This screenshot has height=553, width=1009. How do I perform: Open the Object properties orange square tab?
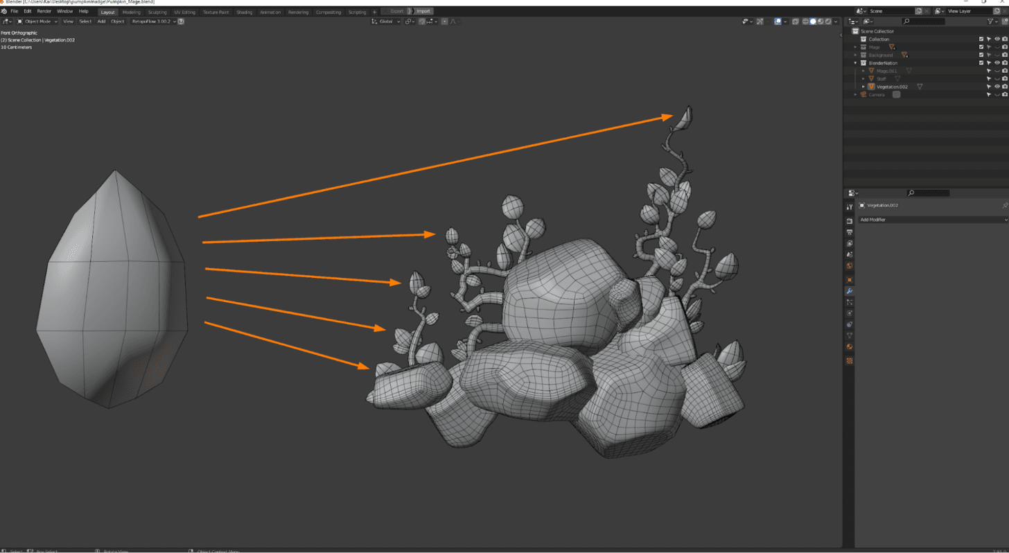point(850,280)
